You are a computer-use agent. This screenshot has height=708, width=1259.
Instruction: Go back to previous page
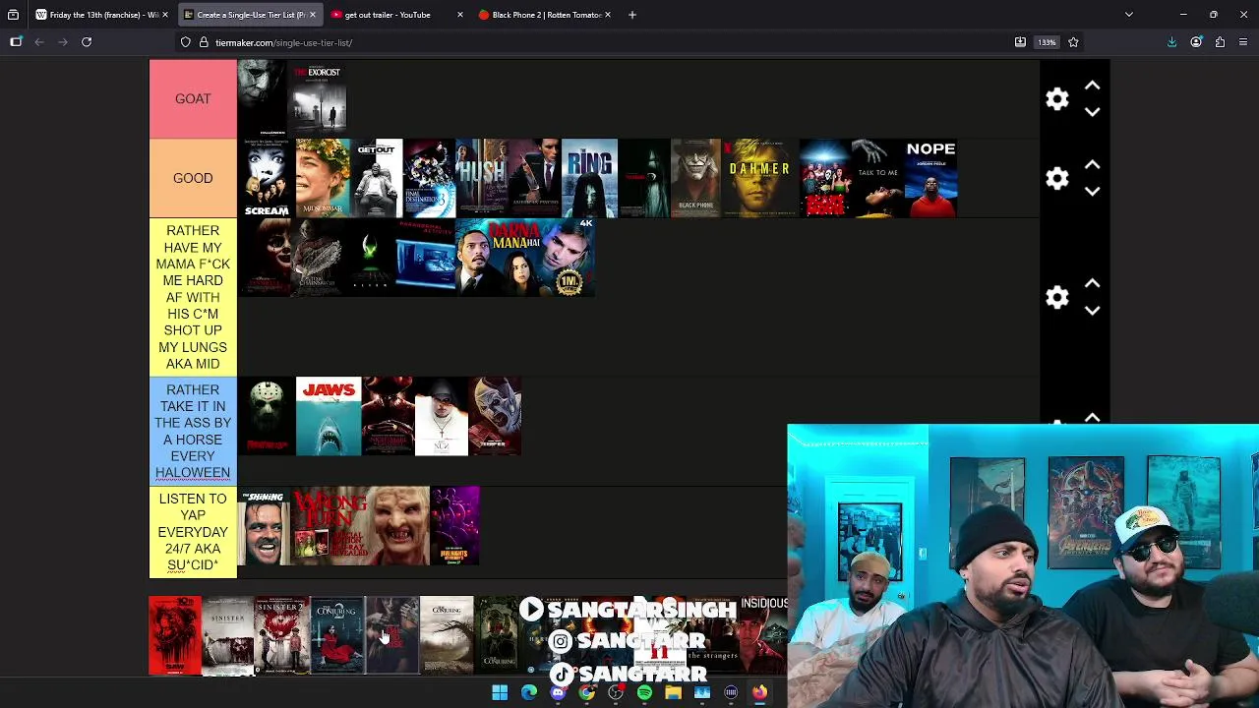(39, 42)
